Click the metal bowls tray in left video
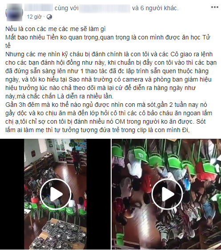The height and width of the screenshot is (250, 221). pos(63,234)
